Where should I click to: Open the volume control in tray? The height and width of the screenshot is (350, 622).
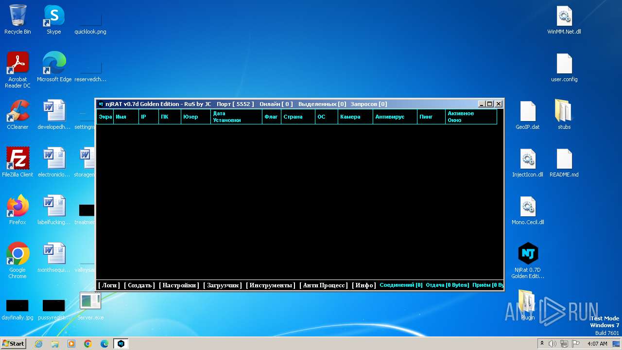(553, 344)
